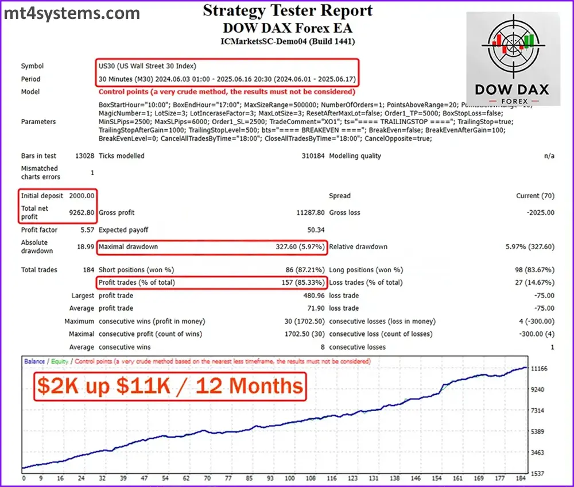
Task: Click the DOW DAX Forex logo
Action: point(513,59)
